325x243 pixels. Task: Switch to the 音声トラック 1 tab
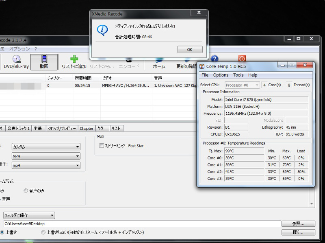click(18, 129)
